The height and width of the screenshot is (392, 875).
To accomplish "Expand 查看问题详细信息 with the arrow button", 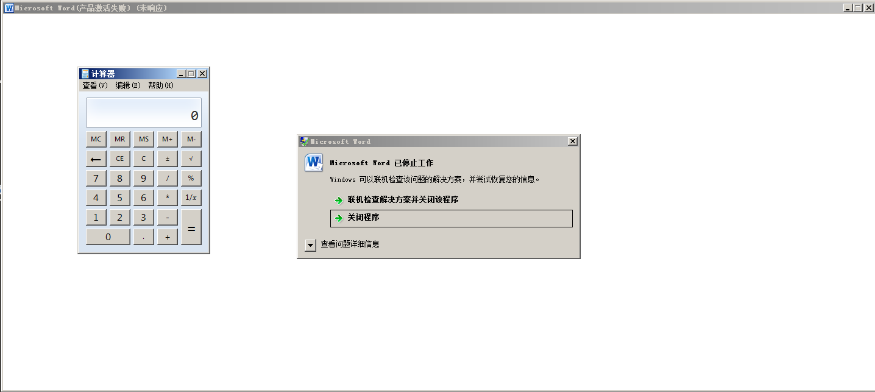I will pos(311,244).
